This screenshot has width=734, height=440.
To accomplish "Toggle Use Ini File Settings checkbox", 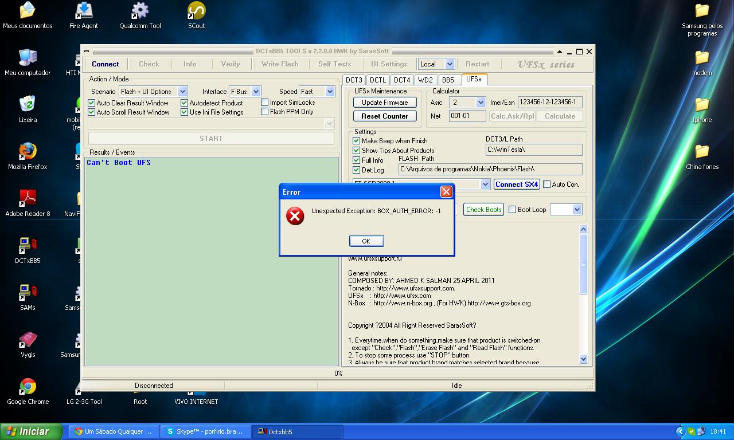I will point(184,112).
